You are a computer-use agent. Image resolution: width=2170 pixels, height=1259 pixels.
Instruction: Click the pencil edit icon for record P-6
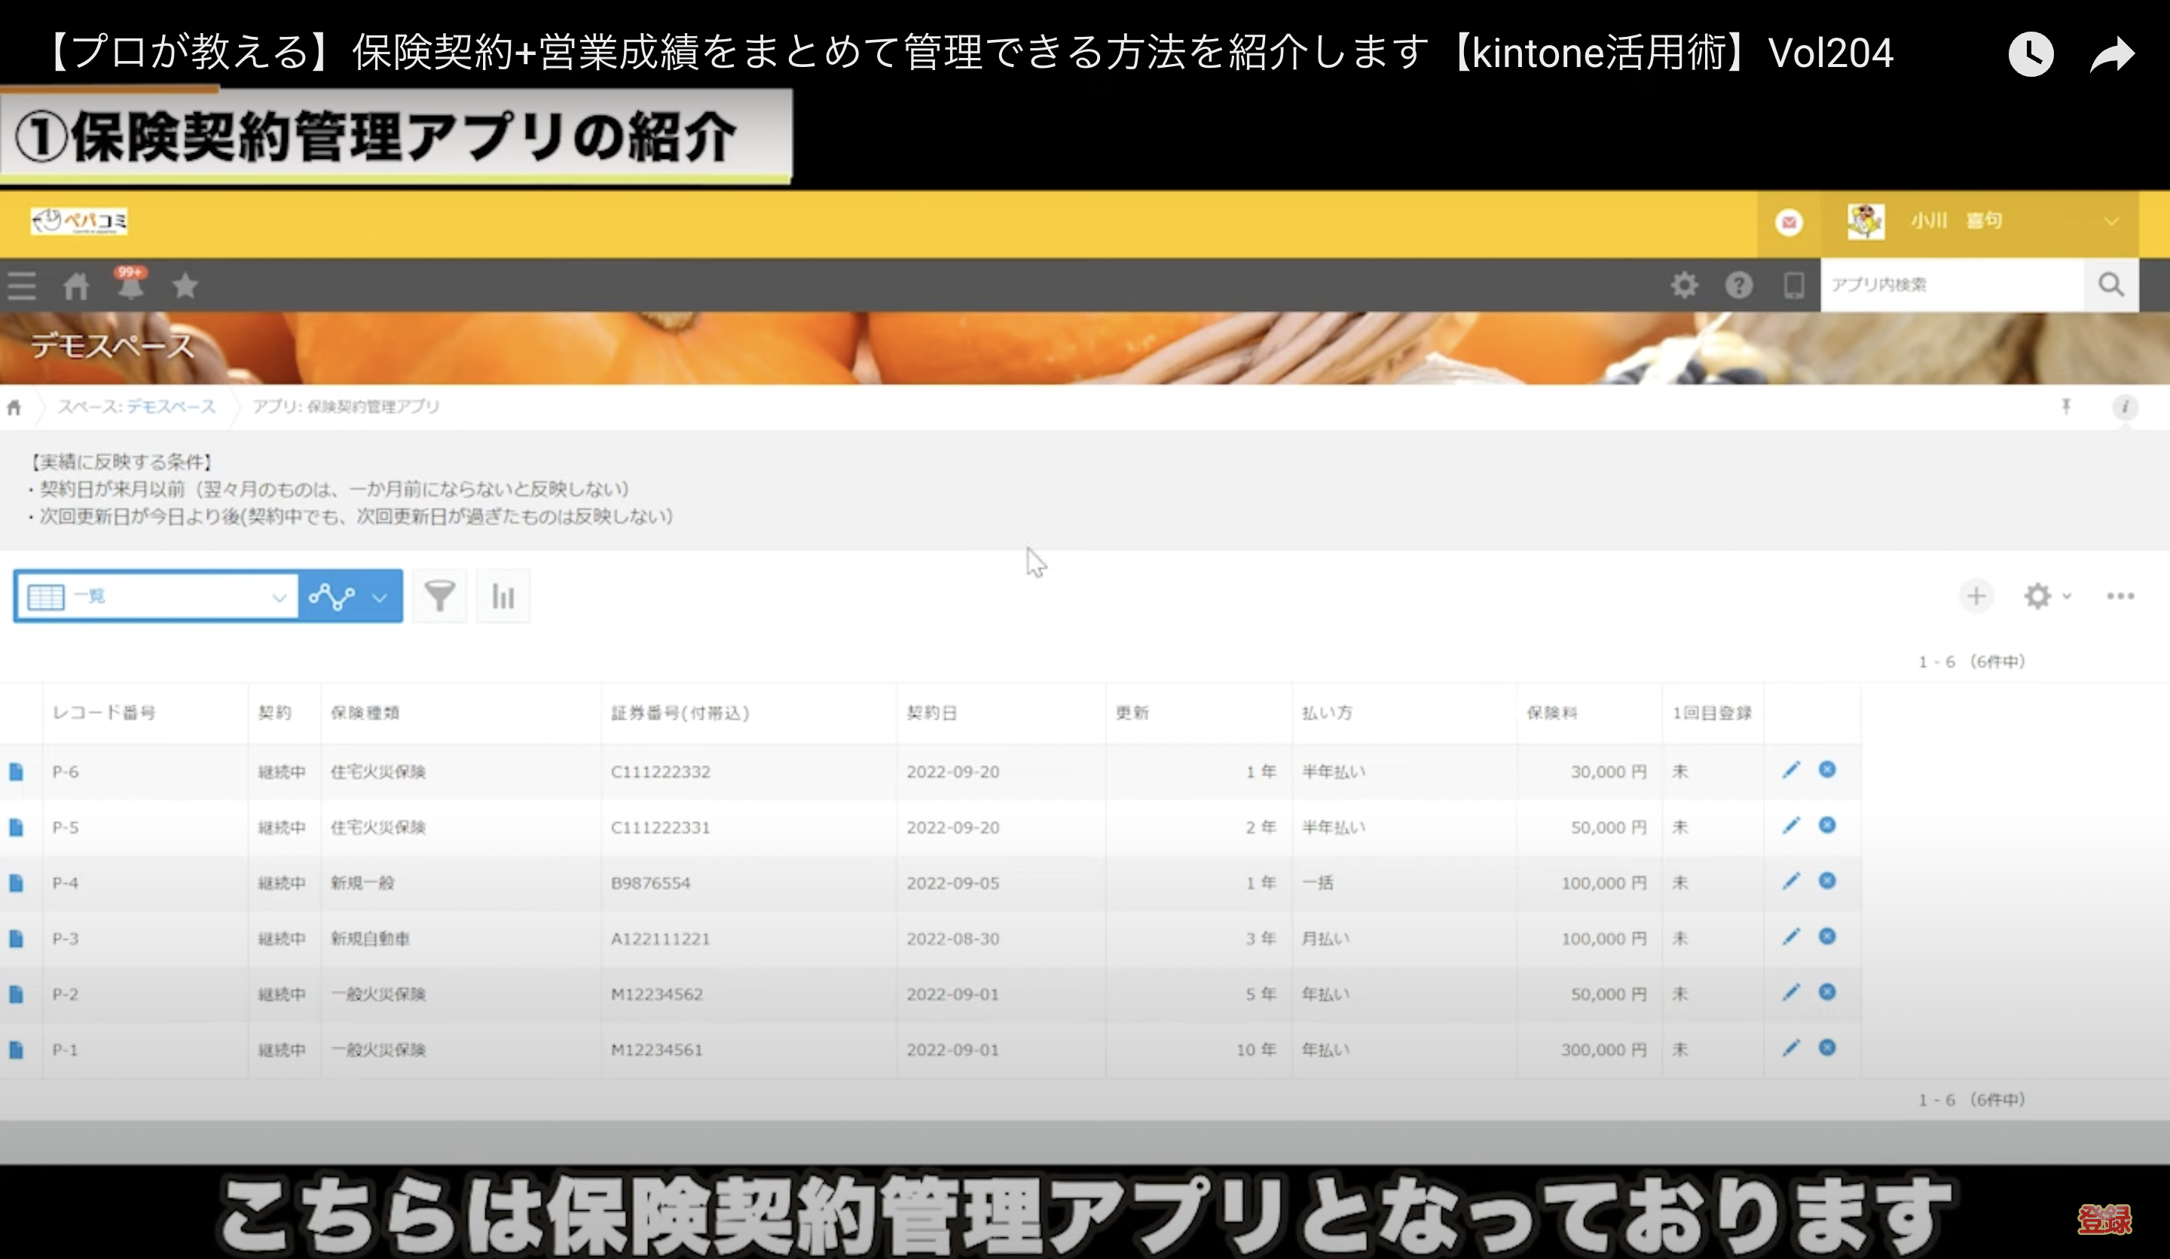[x=1790, y=770]
